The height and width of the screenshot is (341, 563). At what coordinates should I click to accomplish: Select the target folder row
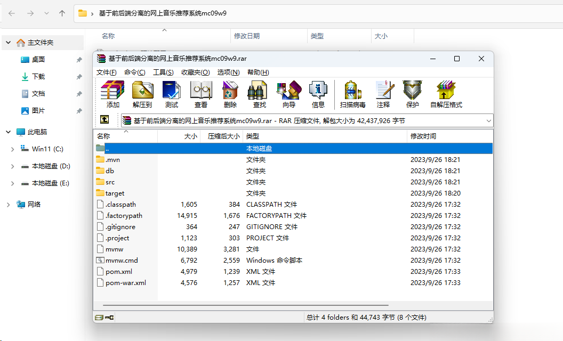(x=293, y=193)
